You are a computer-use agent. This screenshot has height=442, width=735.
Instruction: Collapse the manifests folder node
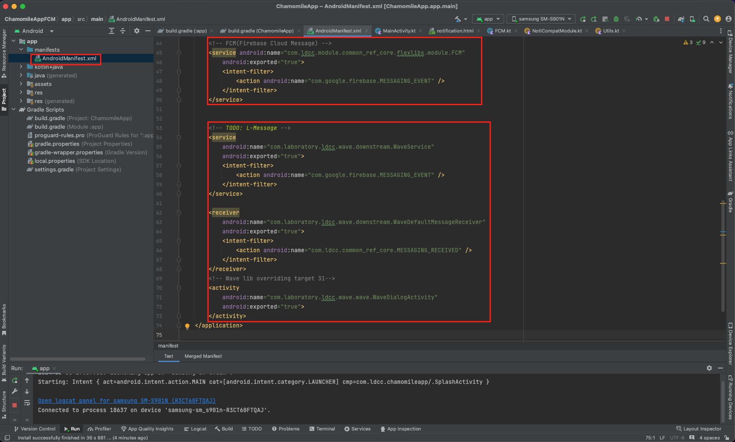pos(21,50)
